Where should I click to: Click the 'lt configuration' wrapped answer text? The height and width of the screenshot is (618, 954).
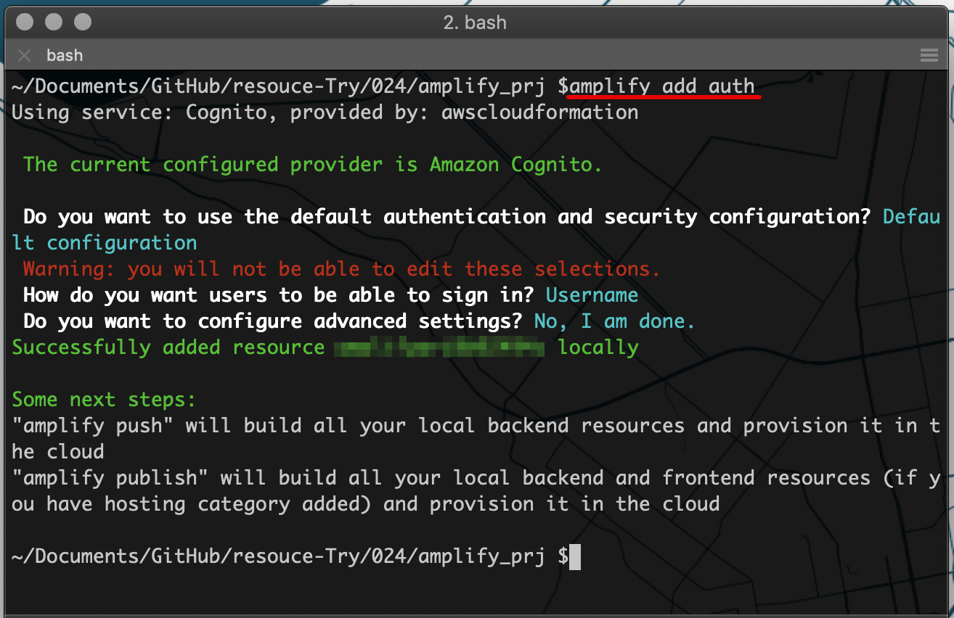pyautogui.click(x=105, y=243)
